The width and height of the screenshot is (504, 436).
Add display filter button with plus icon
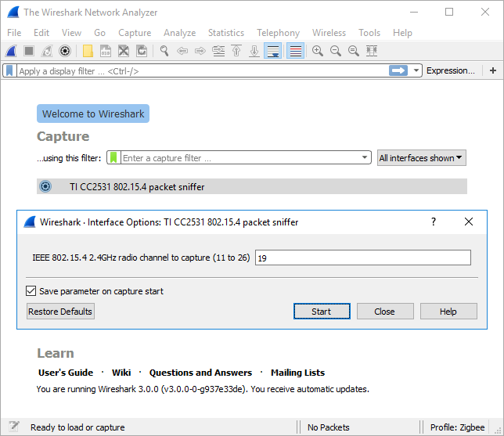(493, 70)
